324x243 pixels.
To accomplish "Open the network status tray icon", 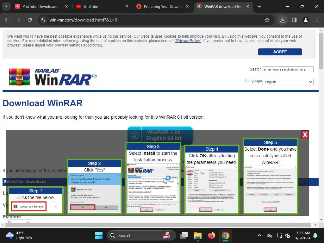I will [x=279, y=235].
